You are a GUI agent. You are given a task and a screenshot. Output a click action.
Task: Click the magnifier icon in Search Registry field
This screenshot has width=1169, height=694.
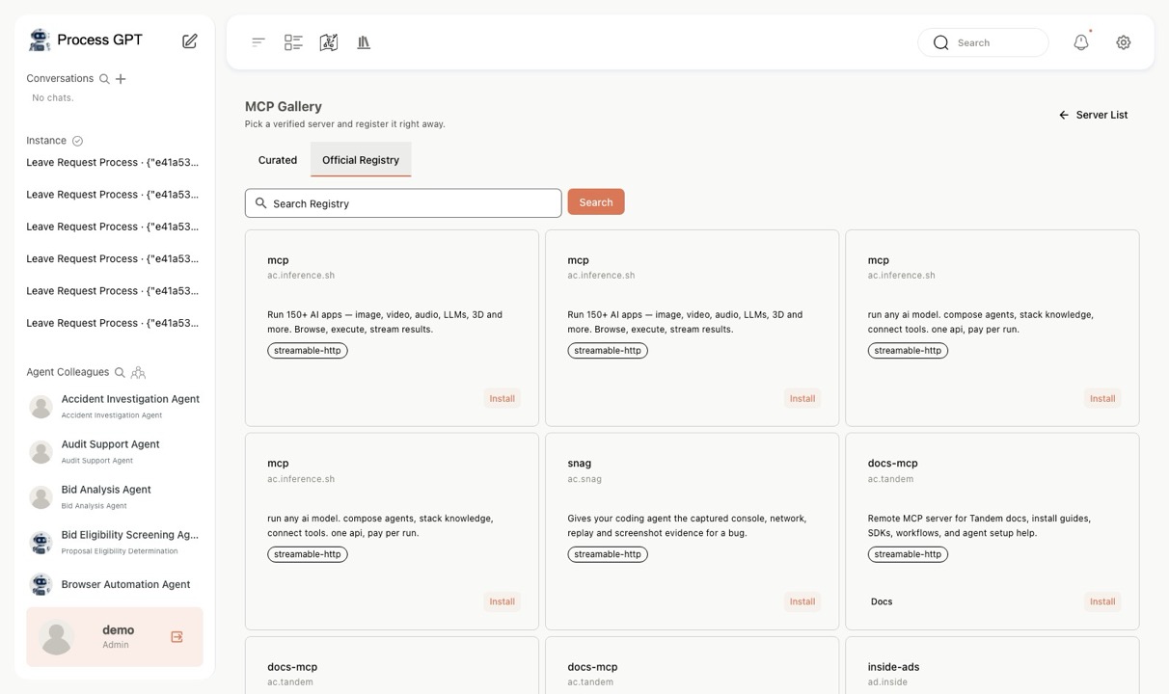(260, 203)
